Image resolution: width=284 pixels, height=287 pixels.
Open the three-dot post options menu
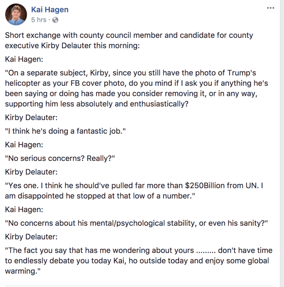(270, 8)
